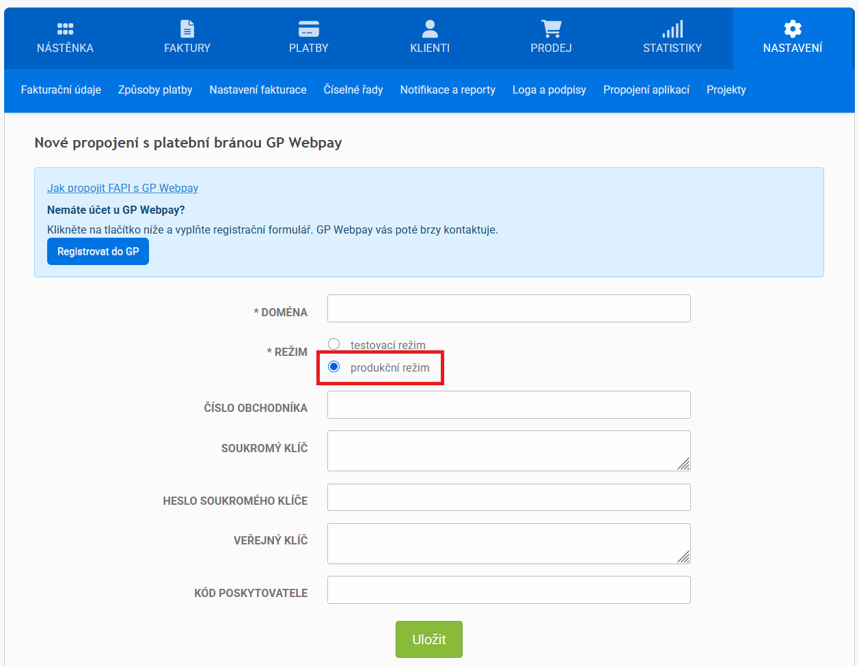This screenshot has height=666, width=859.
Task: Click the Nastavení tab label
Action: (x=793, y=48)
